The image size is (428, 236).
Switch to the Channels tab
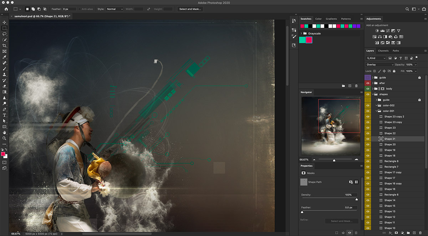click(383, 51)
